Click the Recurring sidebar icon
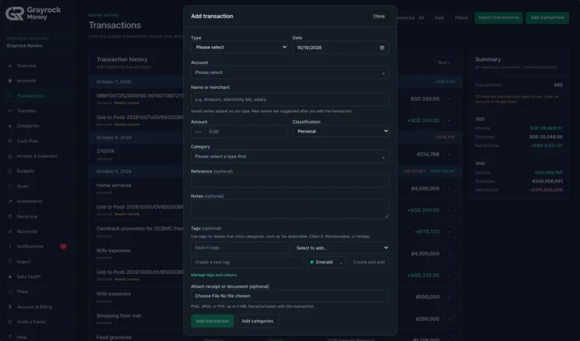 click(x=10, y=217)
